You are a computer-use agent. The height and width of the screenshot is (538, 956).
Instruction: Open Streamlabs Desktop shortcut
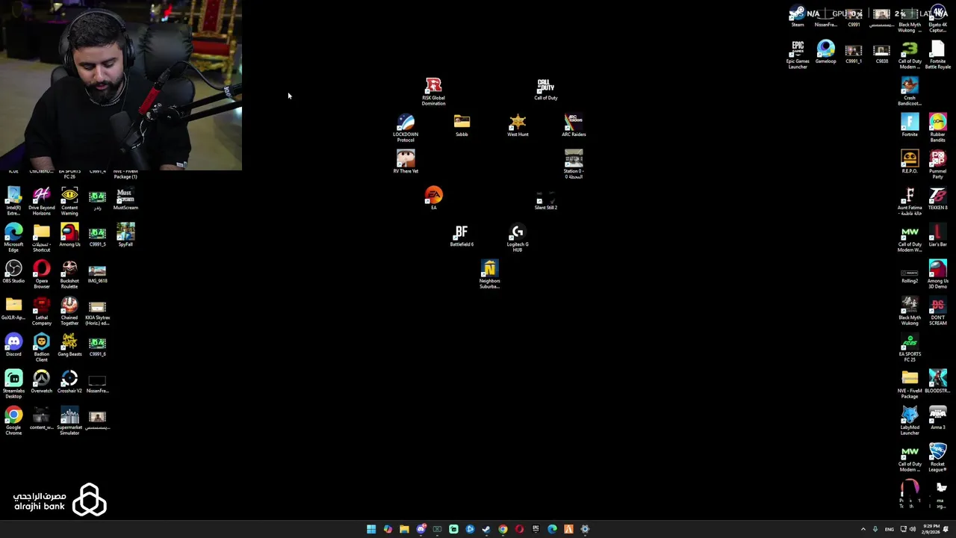13,384
